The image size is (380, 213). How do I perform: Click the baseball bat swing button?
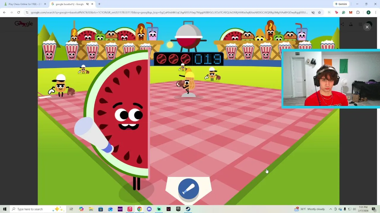point(189,189)
